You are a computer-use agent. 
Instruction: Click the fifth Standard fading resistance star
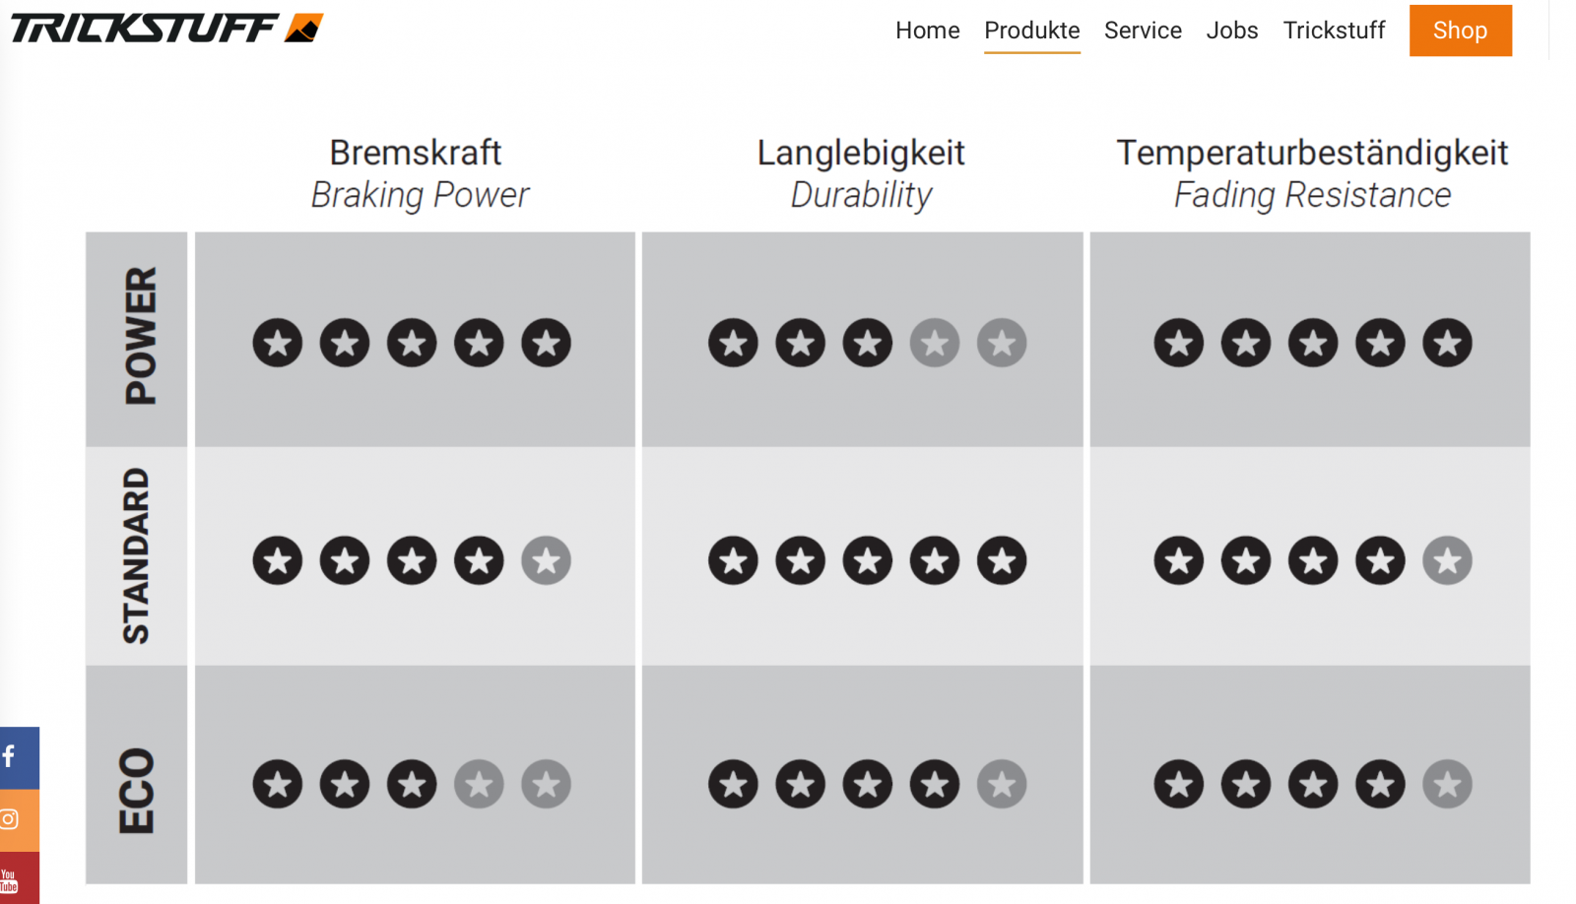pyautogui.click(x=1447, y=561)
